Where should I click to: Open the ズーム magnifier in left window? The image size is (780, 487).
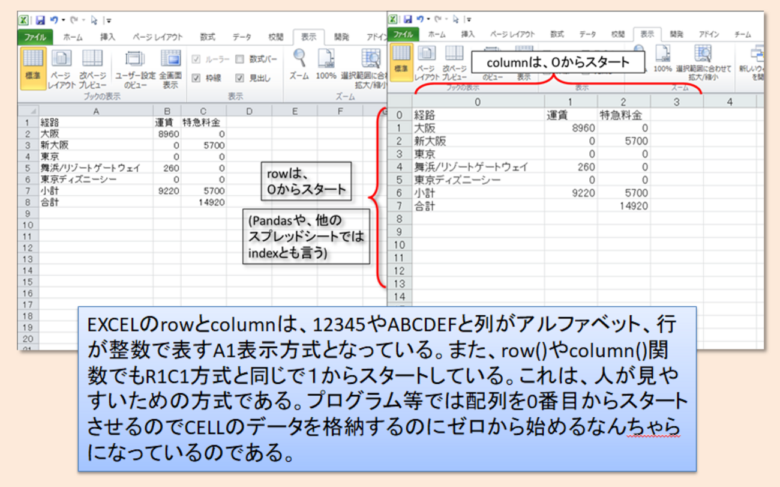[299, 66]
